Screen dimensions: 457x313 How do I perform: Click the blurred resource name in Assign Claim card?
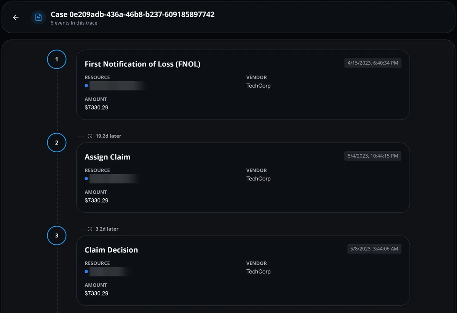click(115, 179)
